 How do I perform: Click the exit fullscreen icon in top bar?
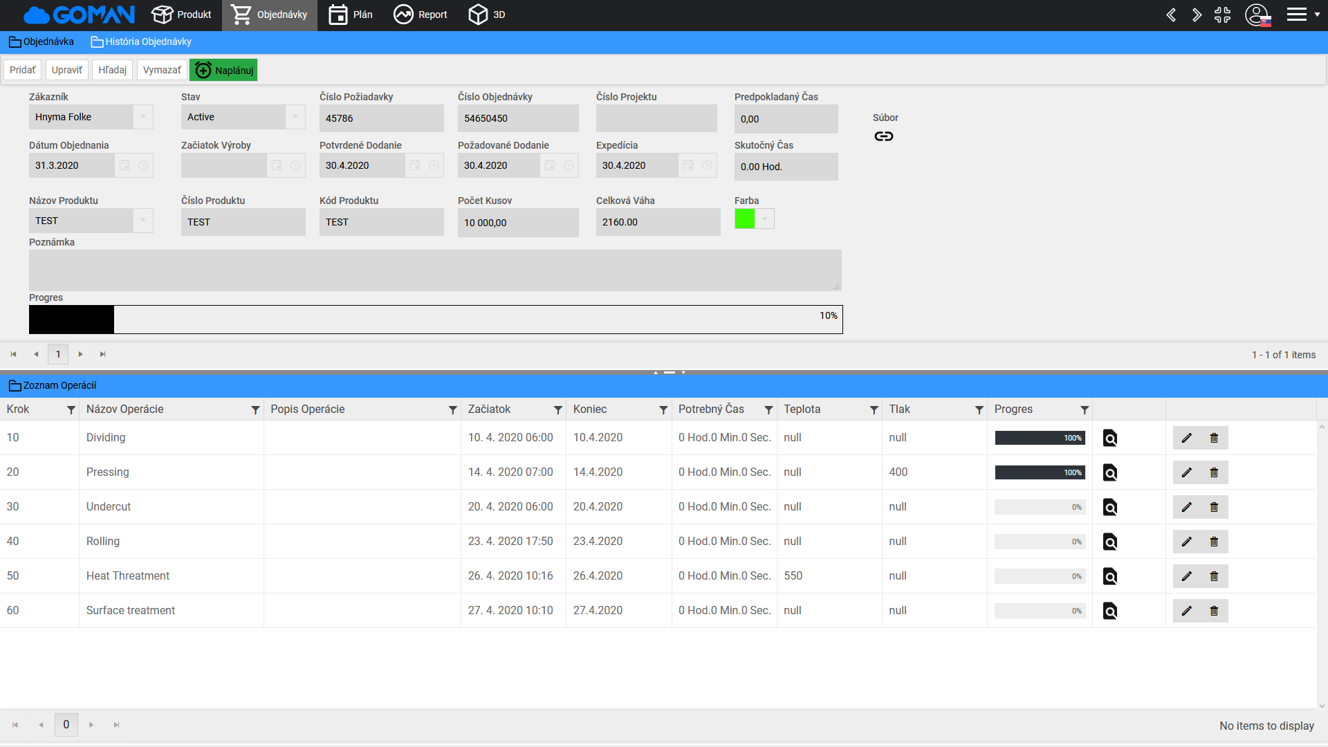(x=1222, y=15)
